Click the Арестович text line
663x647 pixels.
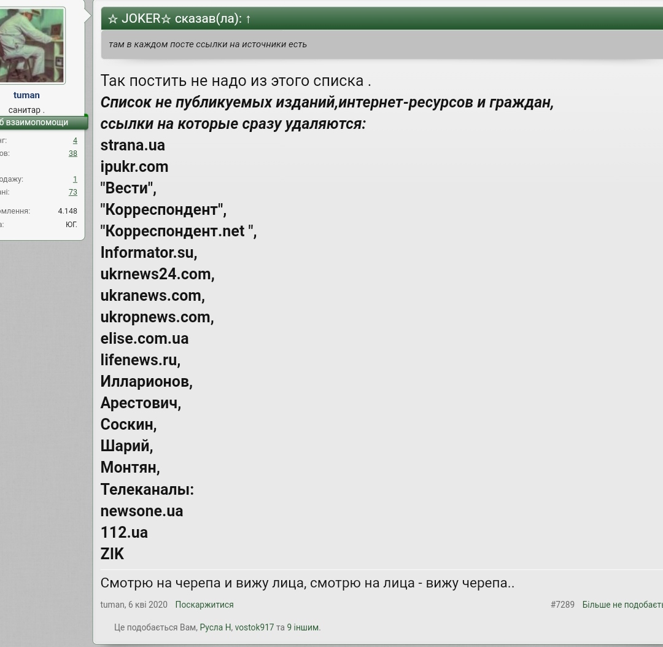(x=141, y=403)
